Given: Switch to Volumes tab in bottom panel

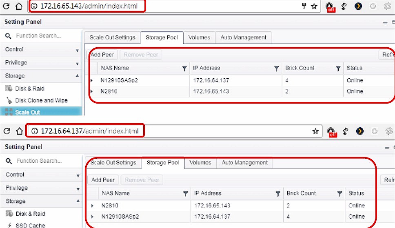Looking at the screenshot, I should click(x=200, y=162).
